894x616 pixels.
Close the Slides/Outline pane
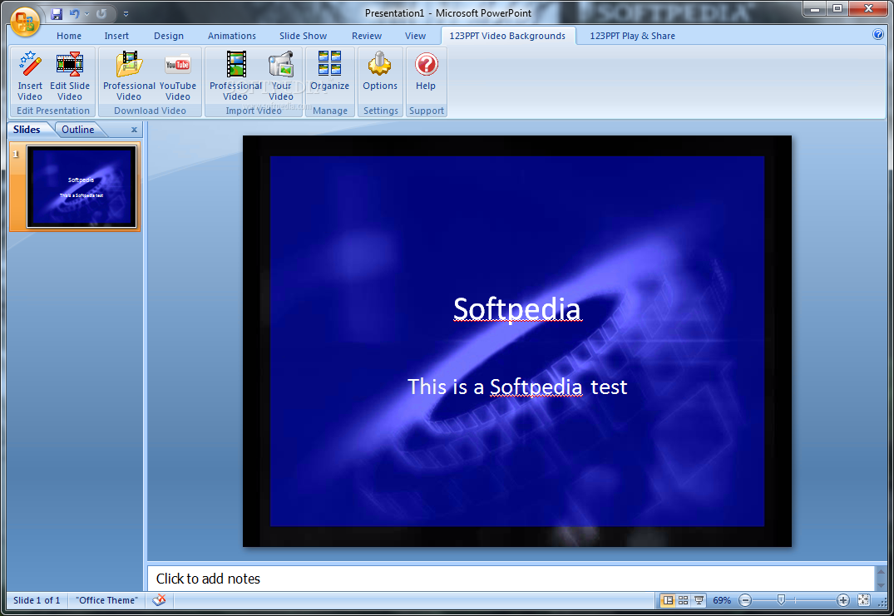coord(135,130)
